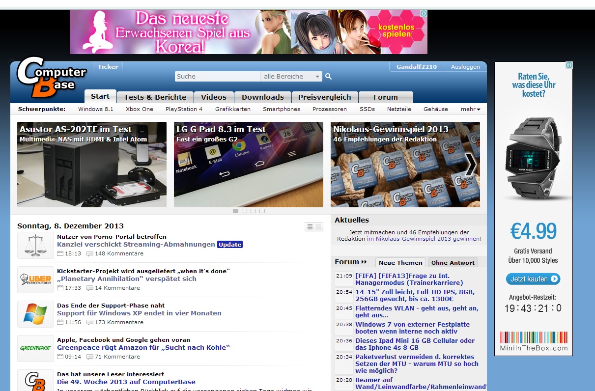Click calendar icon next to 09:14

[x=60, y=357]
